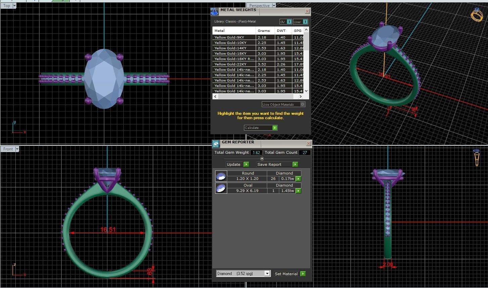488x288 pixels.
Task: Click the green arrow beside Save Report
Action: coord(295,164)
